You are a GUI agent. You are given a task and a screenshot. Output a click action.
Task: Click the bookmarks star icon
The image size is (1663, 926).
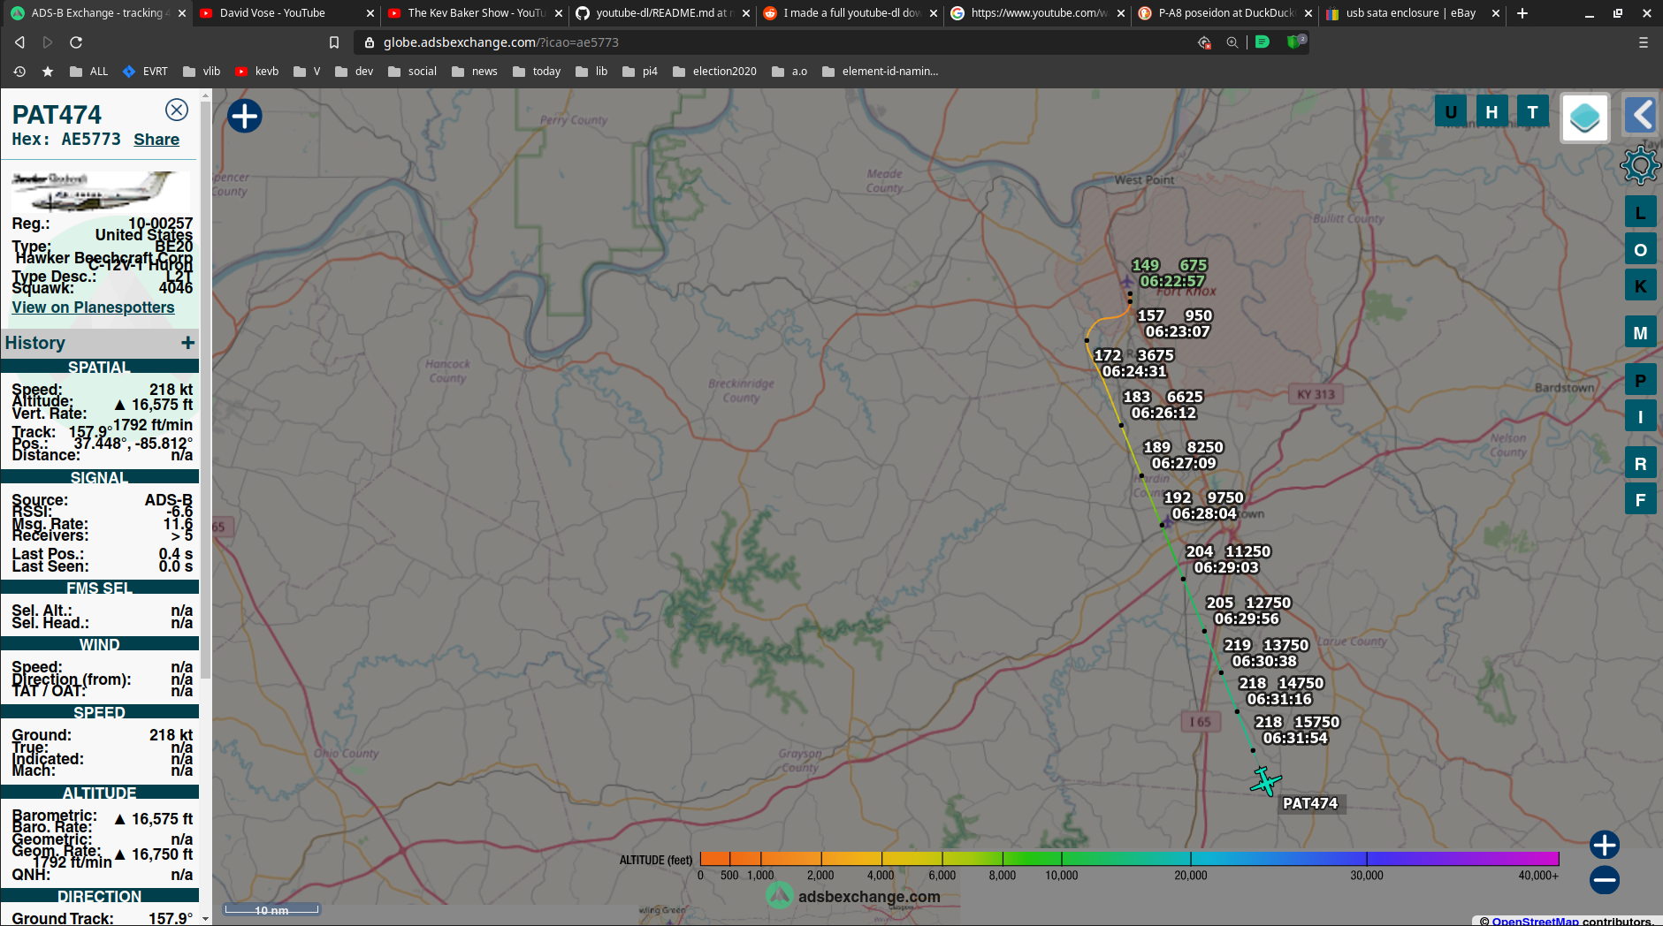(48, 72)
